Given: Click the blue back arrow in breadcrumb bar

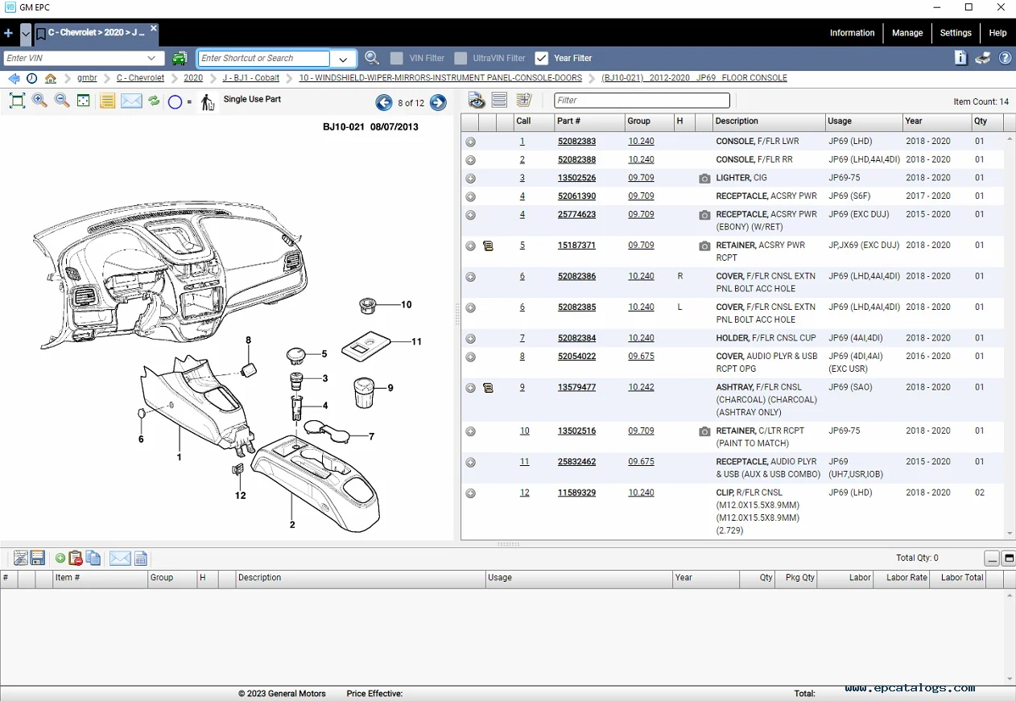Looking at the screenshot, I should pyautogui.click(x=14, y=78).
